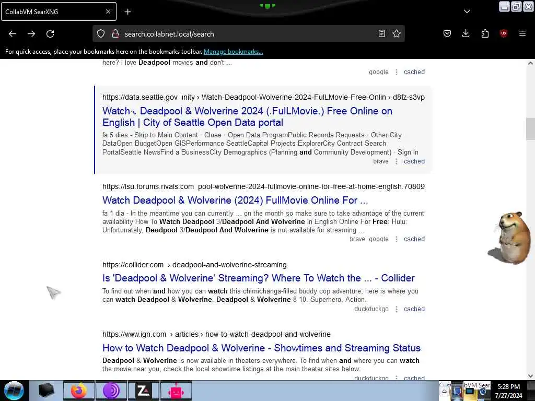The height and width of the screenshot is (401, 535).
Task: Open the Manage bookmarks link
Action: click(234, 52)
